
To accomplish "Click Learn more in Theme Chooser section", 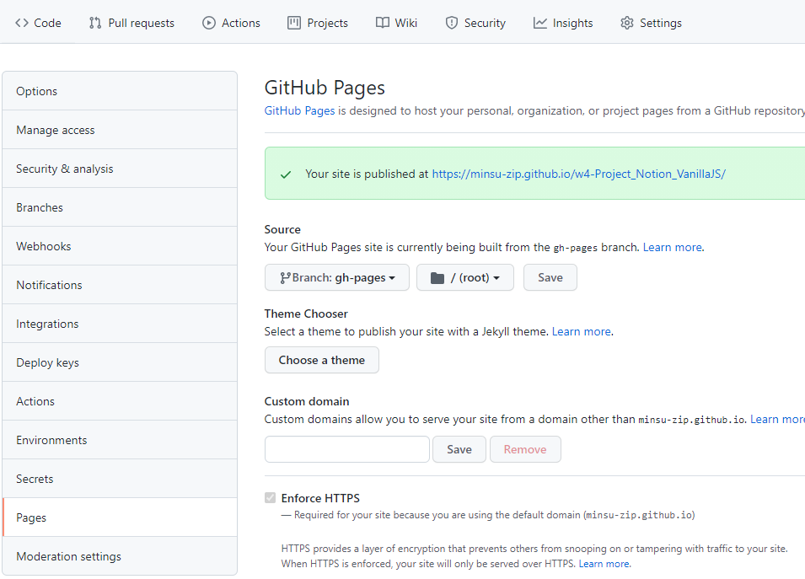I will point(581,331).
